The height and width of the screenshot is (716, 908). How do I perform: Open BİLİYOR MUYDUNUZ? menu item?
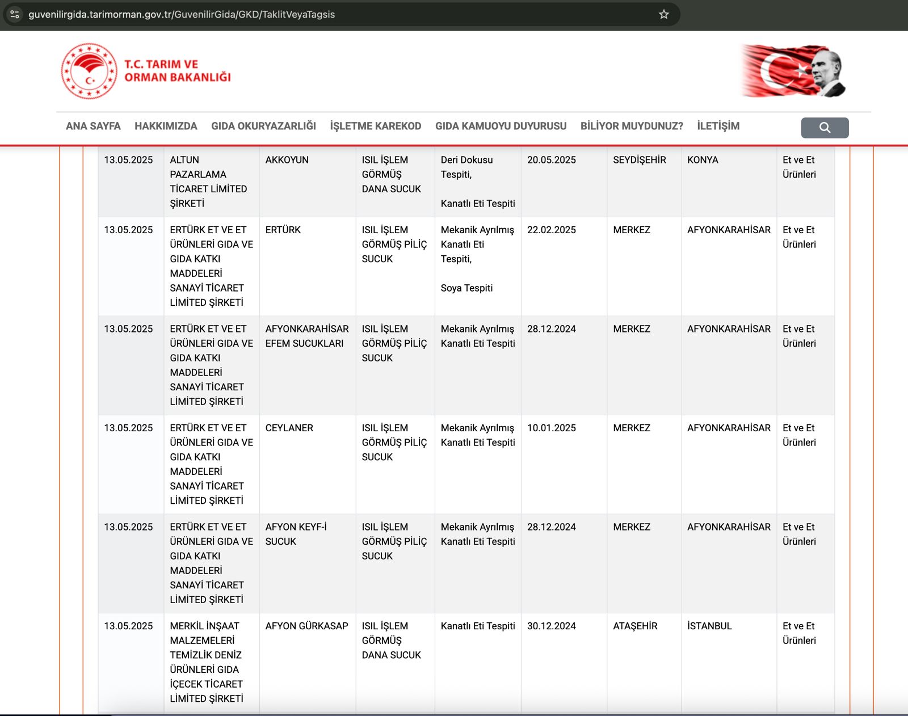tap(632, 126)
